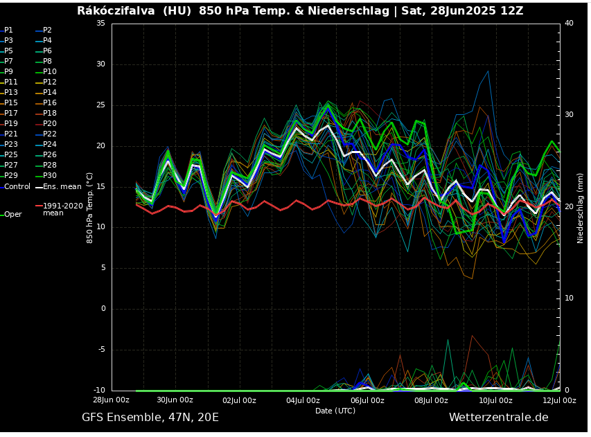This screenshot has width=591, height=437.
Task: Click the GFS Ensemble, 47N, 20E caption
Action: point(150,418)
